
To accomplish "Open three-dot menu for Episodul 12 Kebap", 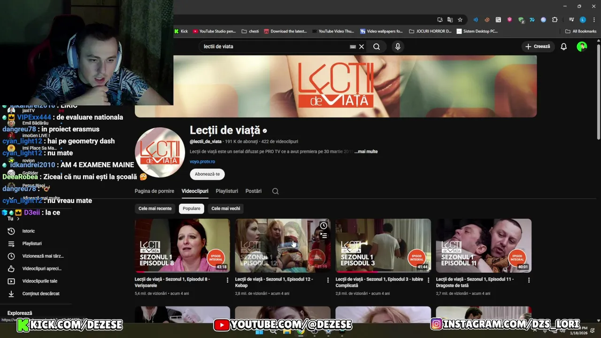I will pyautogui.click(x=328, y=280).
